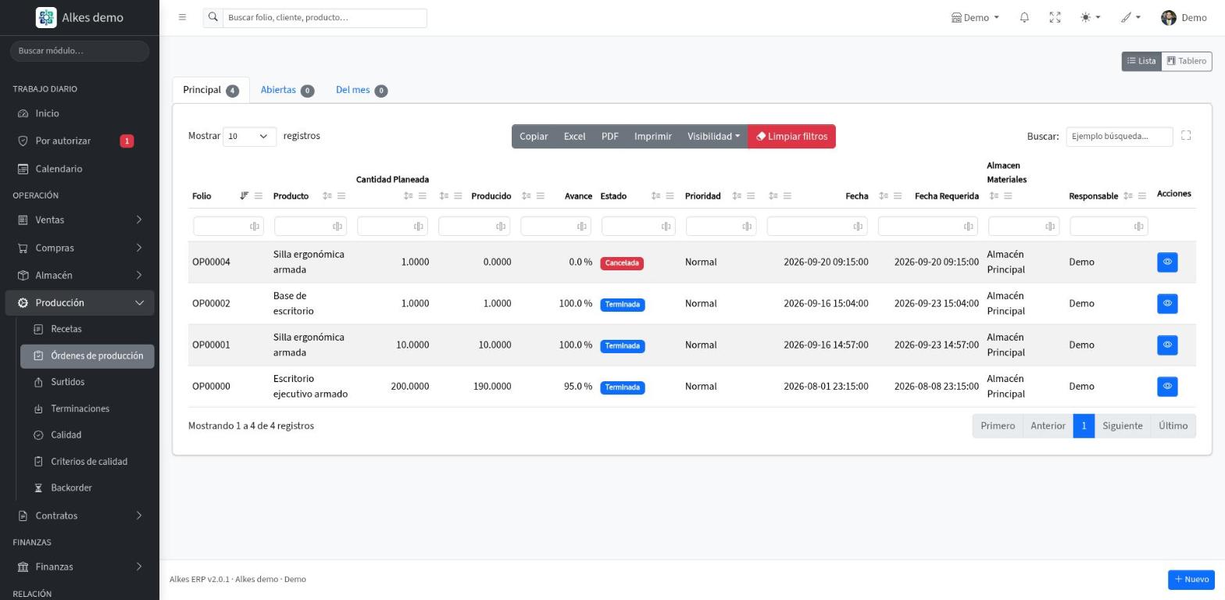
Task: Open the notifications bell icon
Action: (1024, 17)
